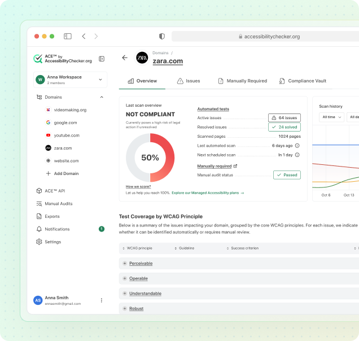Click the Automated tests heading link

click(213, 109)
